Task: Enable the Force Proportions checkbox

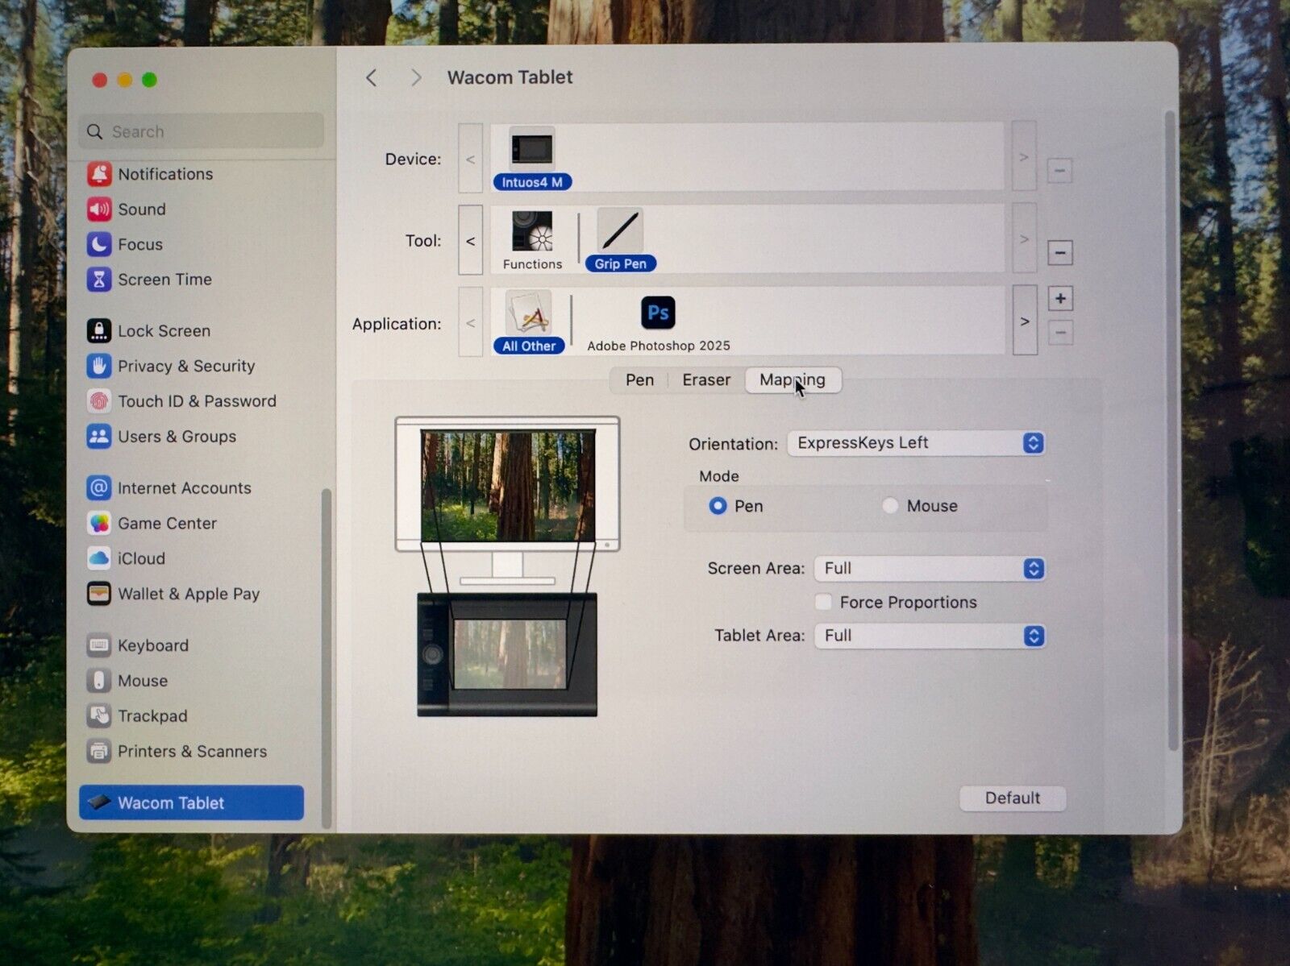Action: (x=823, y=602)
